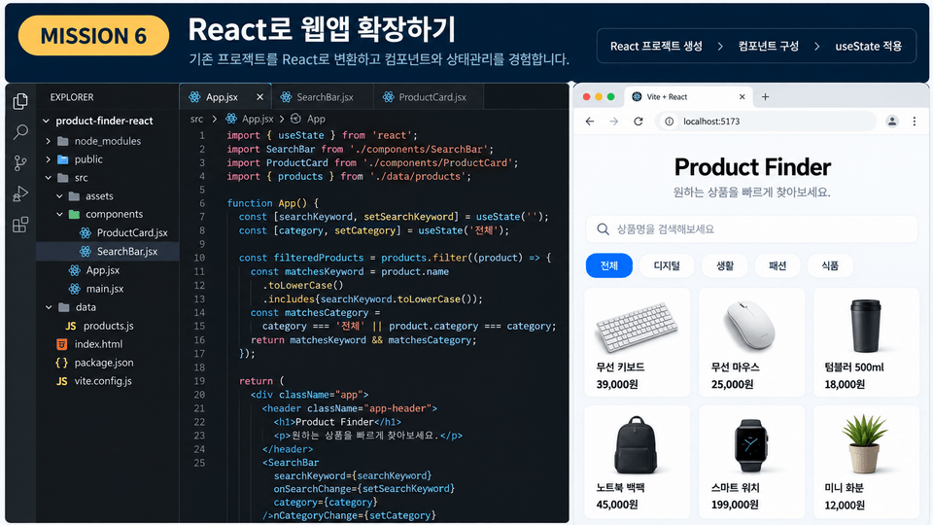Collapse the components folder chevron
Image resolution: width=933 pixels, height=525 pixels.
[59, 214]
